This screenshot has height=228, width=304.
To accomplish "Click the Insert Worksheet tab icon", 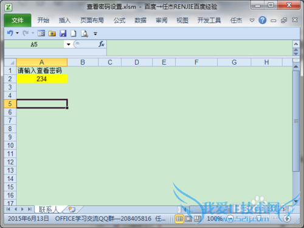I will pyautogui.click(x=72, y=209).
